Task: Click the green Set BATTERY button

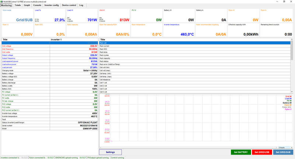Action: 241,152
